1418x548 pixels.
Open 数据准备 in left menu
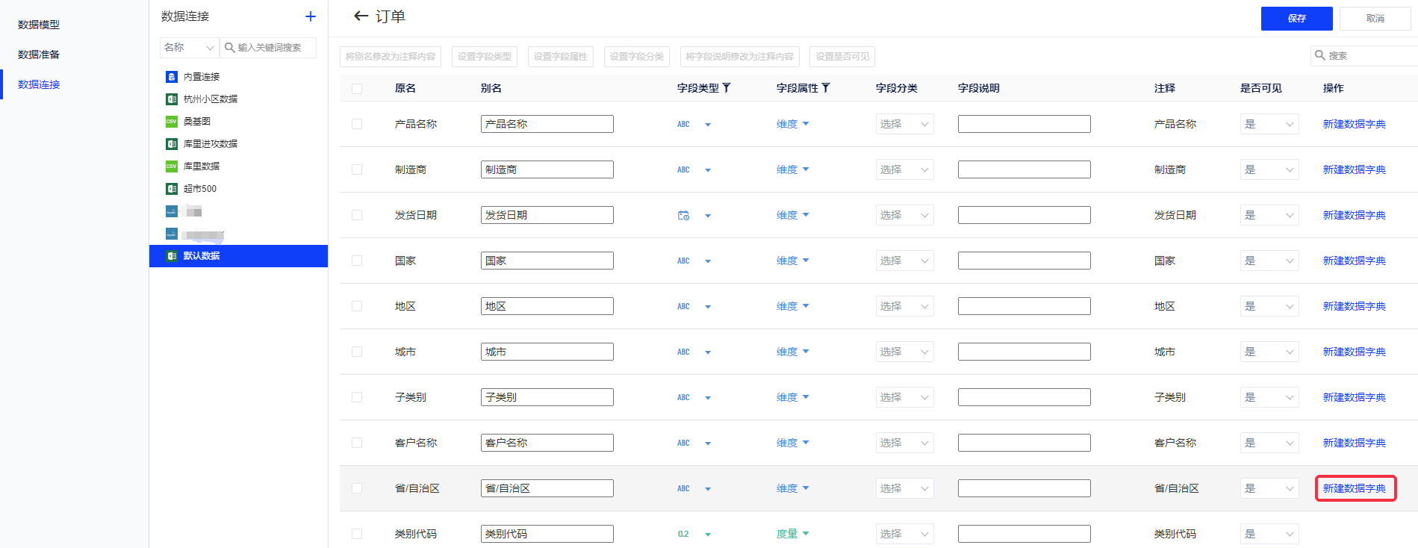point(39,55)
